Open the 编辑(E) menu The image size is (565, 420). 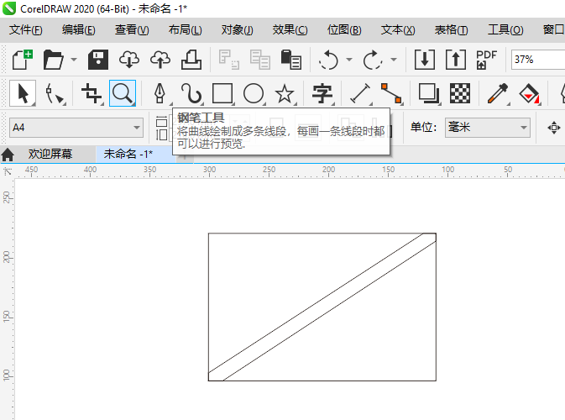[x=78, y=30]
